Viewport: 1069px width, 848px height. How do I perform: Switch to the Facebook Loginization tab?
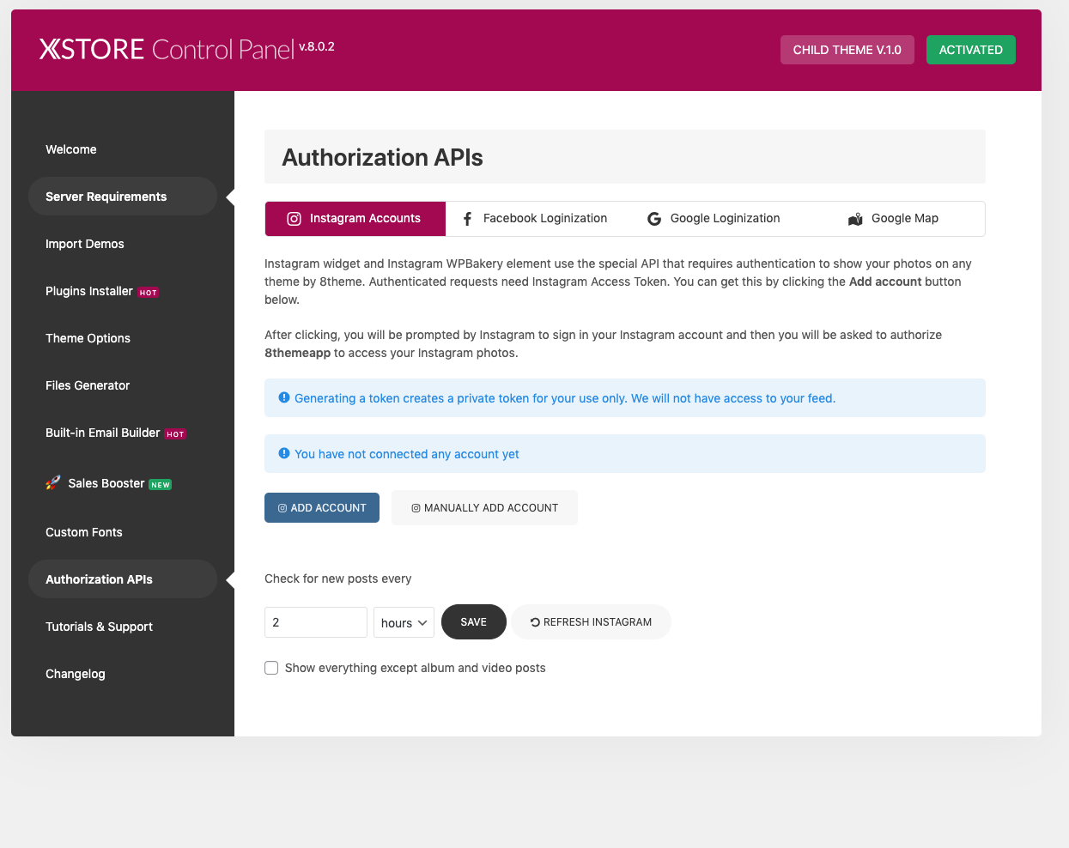pos(535,219)
